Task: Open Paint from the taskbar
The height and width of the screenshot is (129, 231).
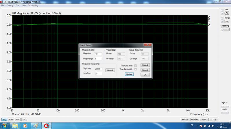Action: click(x=35, y=126)
